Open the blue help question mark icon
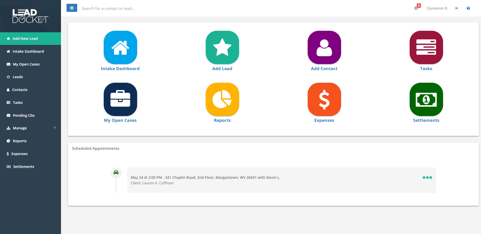Viewport: 481px width, 234px height. pyautogui.click(x=468, y=8)
